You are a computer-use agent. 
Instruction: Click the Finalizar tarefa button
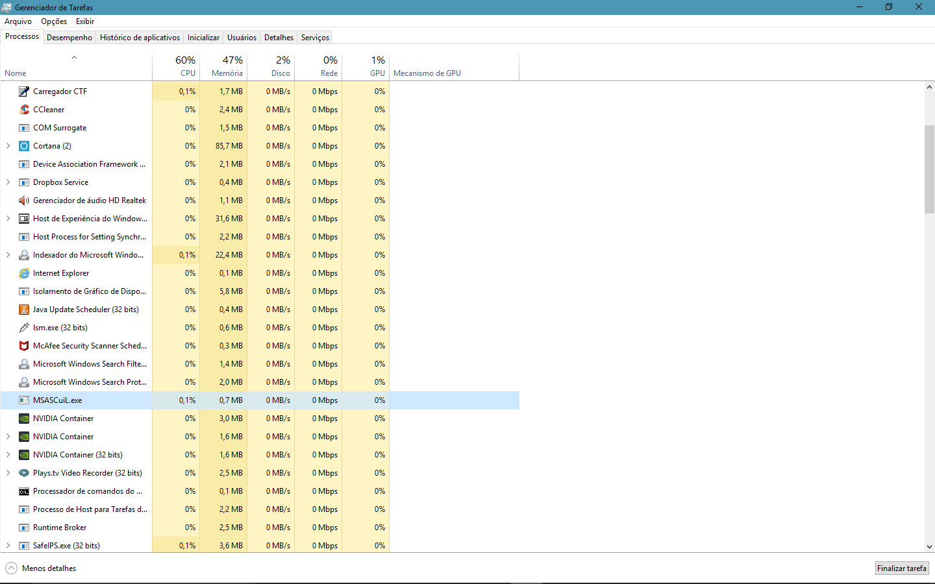tap(902, 568)
